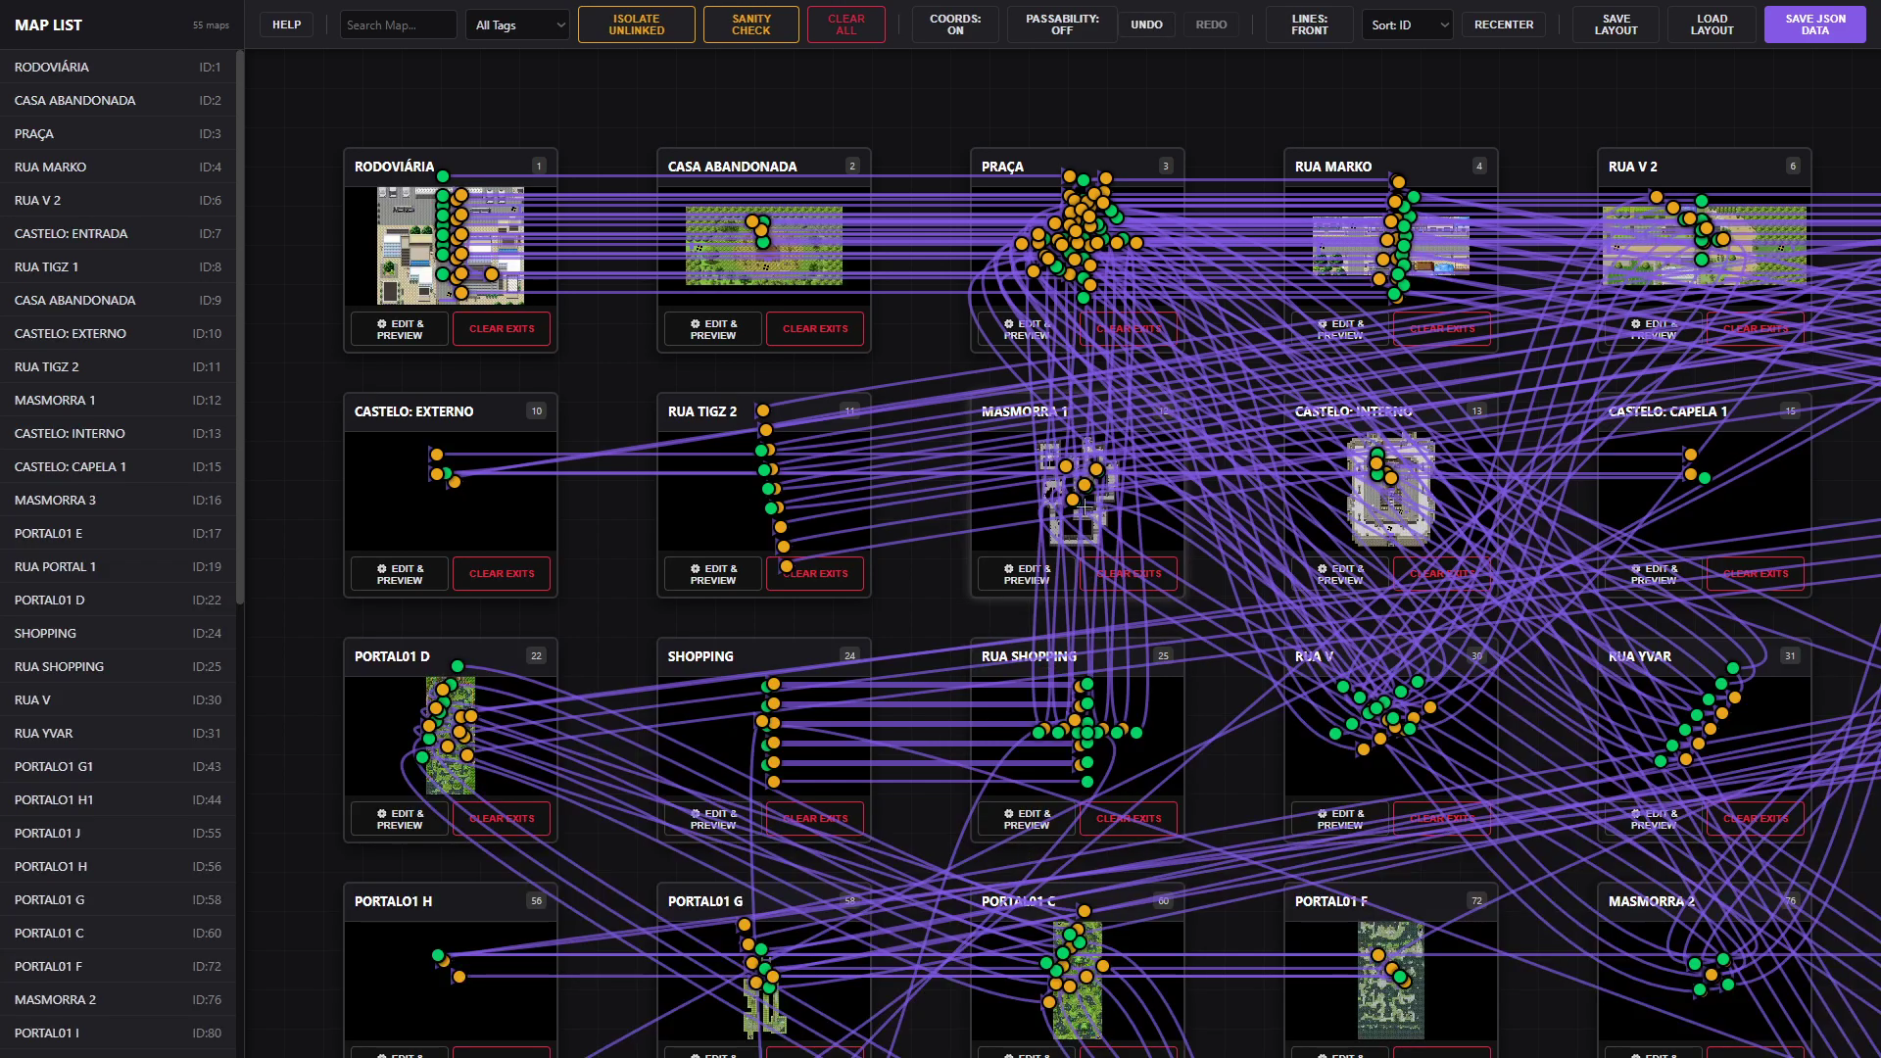Open Edit & Preview on RUA SHOPPING card
The width and height of the screenshot is (1881, 1058).
coord(1027,819)
